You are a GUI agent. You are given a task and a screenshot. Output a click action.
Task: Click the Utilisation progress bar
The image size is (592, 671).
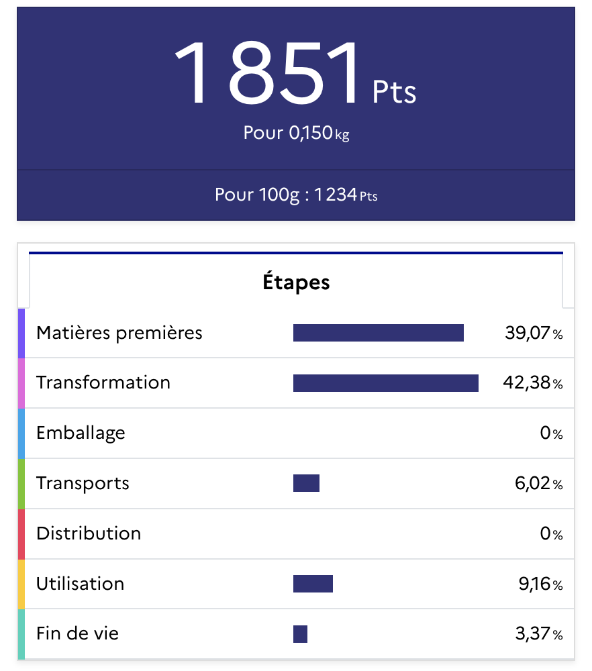pos(313,584)
